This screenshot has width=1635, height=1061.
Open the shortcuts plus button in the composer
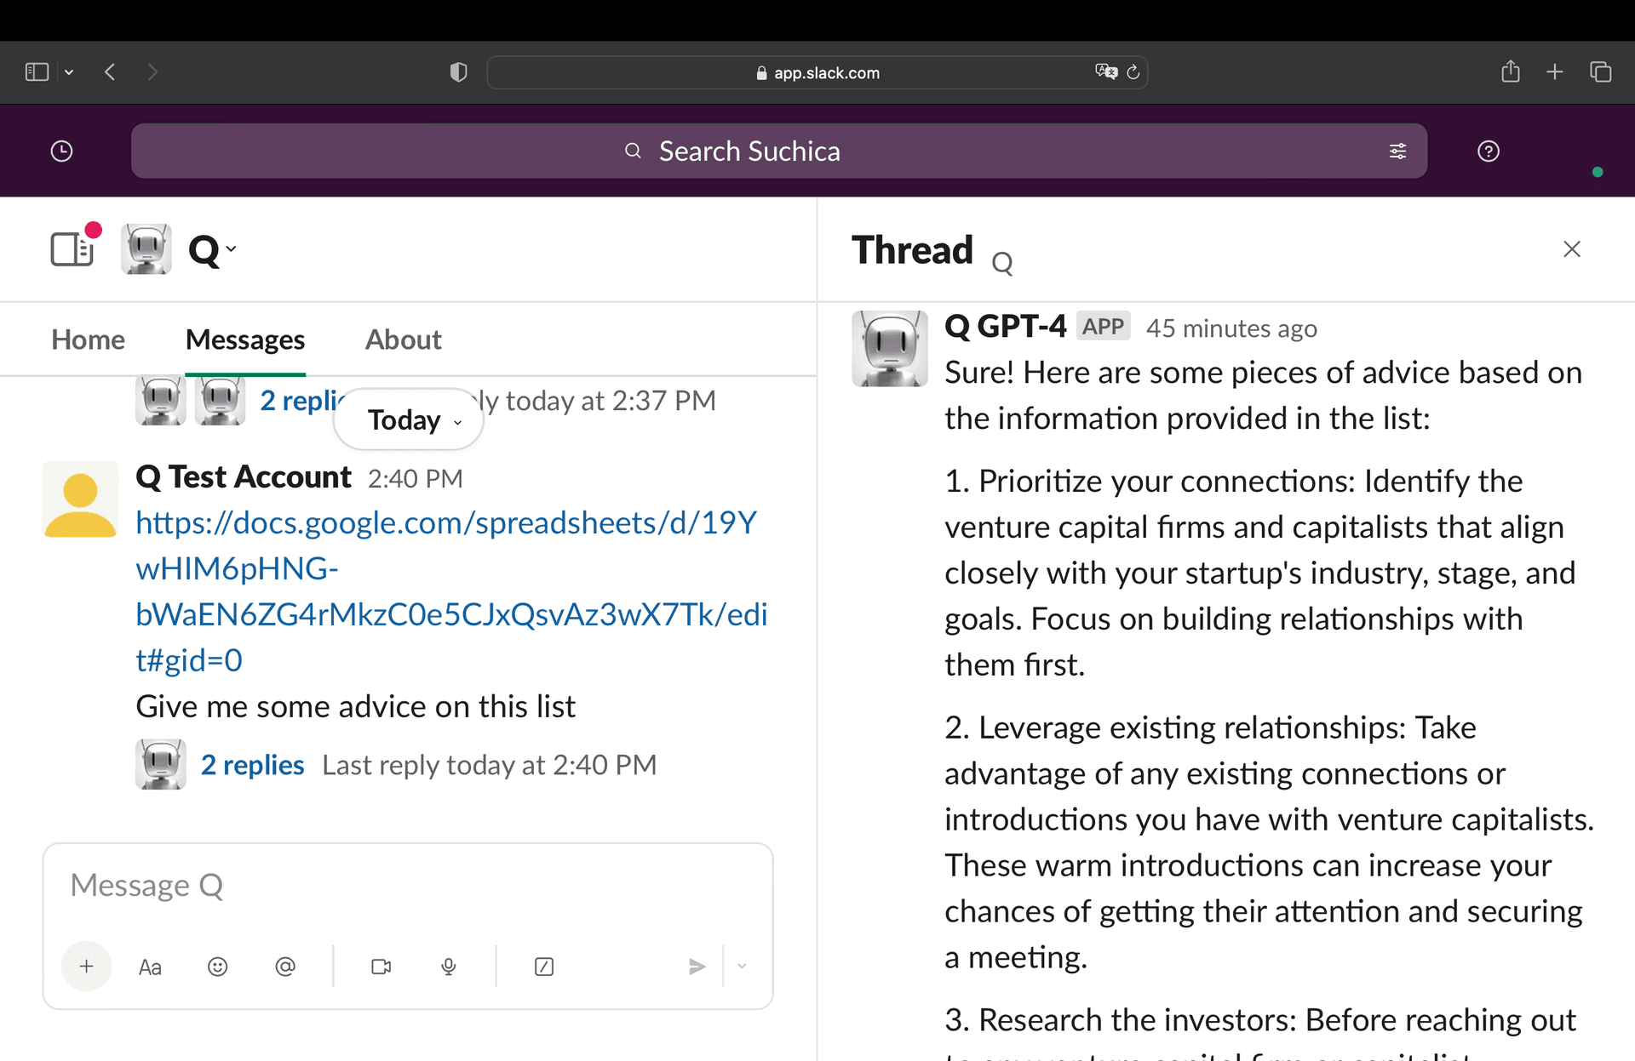point(86,967)
